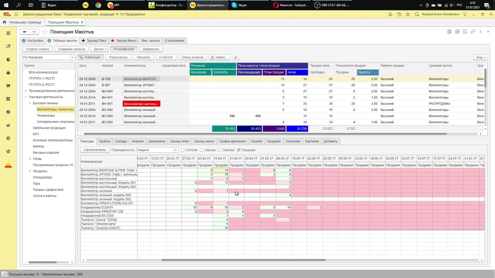495x278 pixels.
Task: Toggle the Расшифровки button
Action: (124, 49)
